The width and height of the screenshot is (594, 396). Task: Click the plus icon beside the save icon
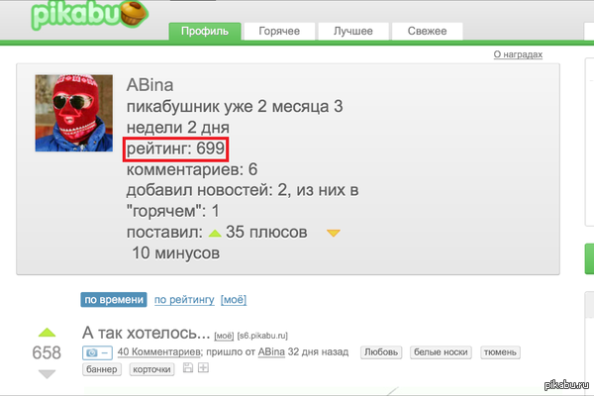pyautogui.click(x=203, y=369)
